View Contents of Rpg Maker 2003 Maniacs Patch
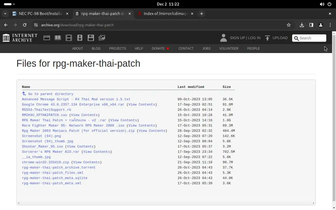This screenshot has height=210, width=336. click(152, 131)
